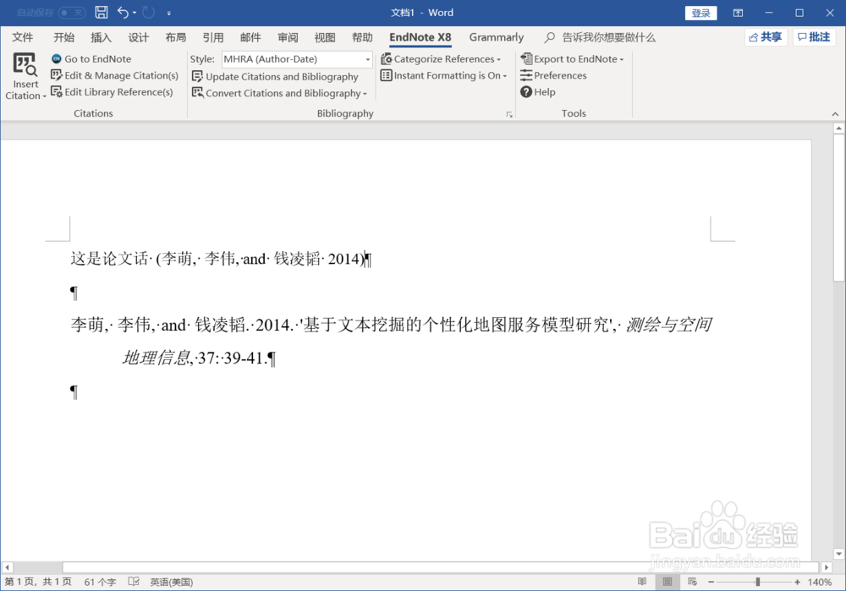This screenshot has height=591, width=846.
Task: Open Categorize References menu
Action: (441, 59)
